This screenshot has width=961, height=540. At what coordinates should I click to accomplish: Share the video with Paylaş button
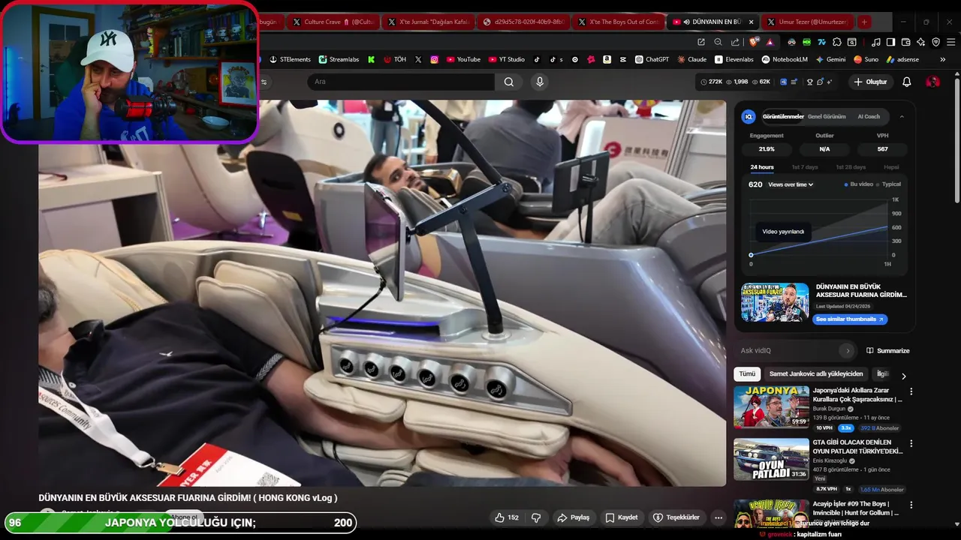pos(573,517)
